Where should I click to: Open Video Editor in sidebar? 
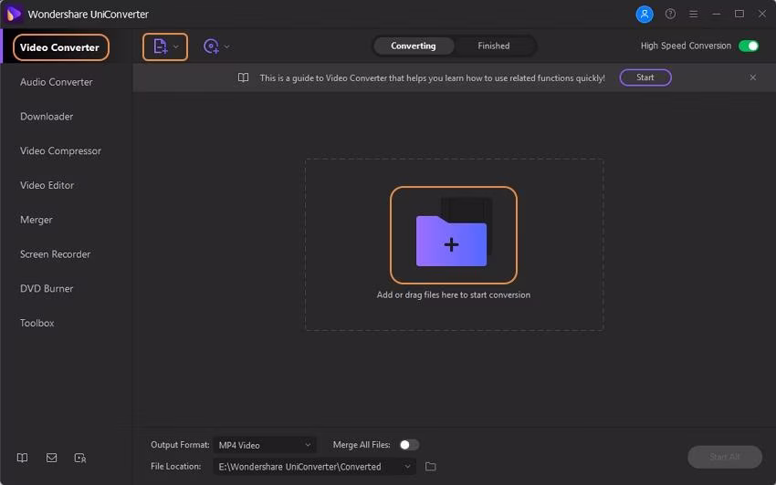click(x=47, y=185)
